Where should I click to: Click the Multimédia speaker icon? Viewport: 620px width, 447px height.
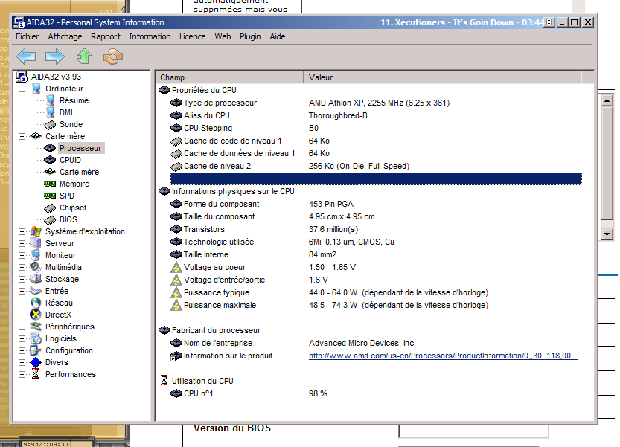36,267
